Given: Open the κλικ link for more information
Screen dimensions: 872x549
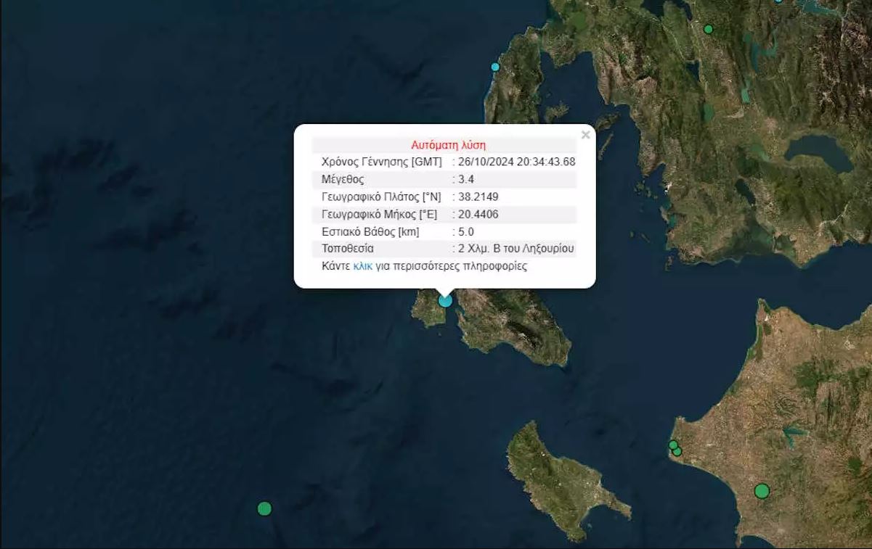Looking at the screenshot, I should (362, 266).
